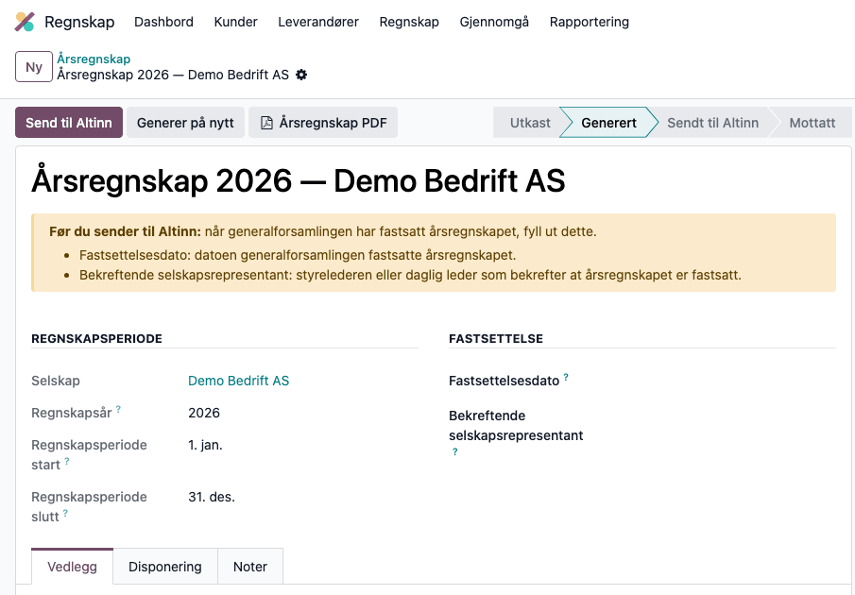Viewport: 855px width, 595px height.
Task: Open the Regnskap menu item
Action: click(409, 22)
